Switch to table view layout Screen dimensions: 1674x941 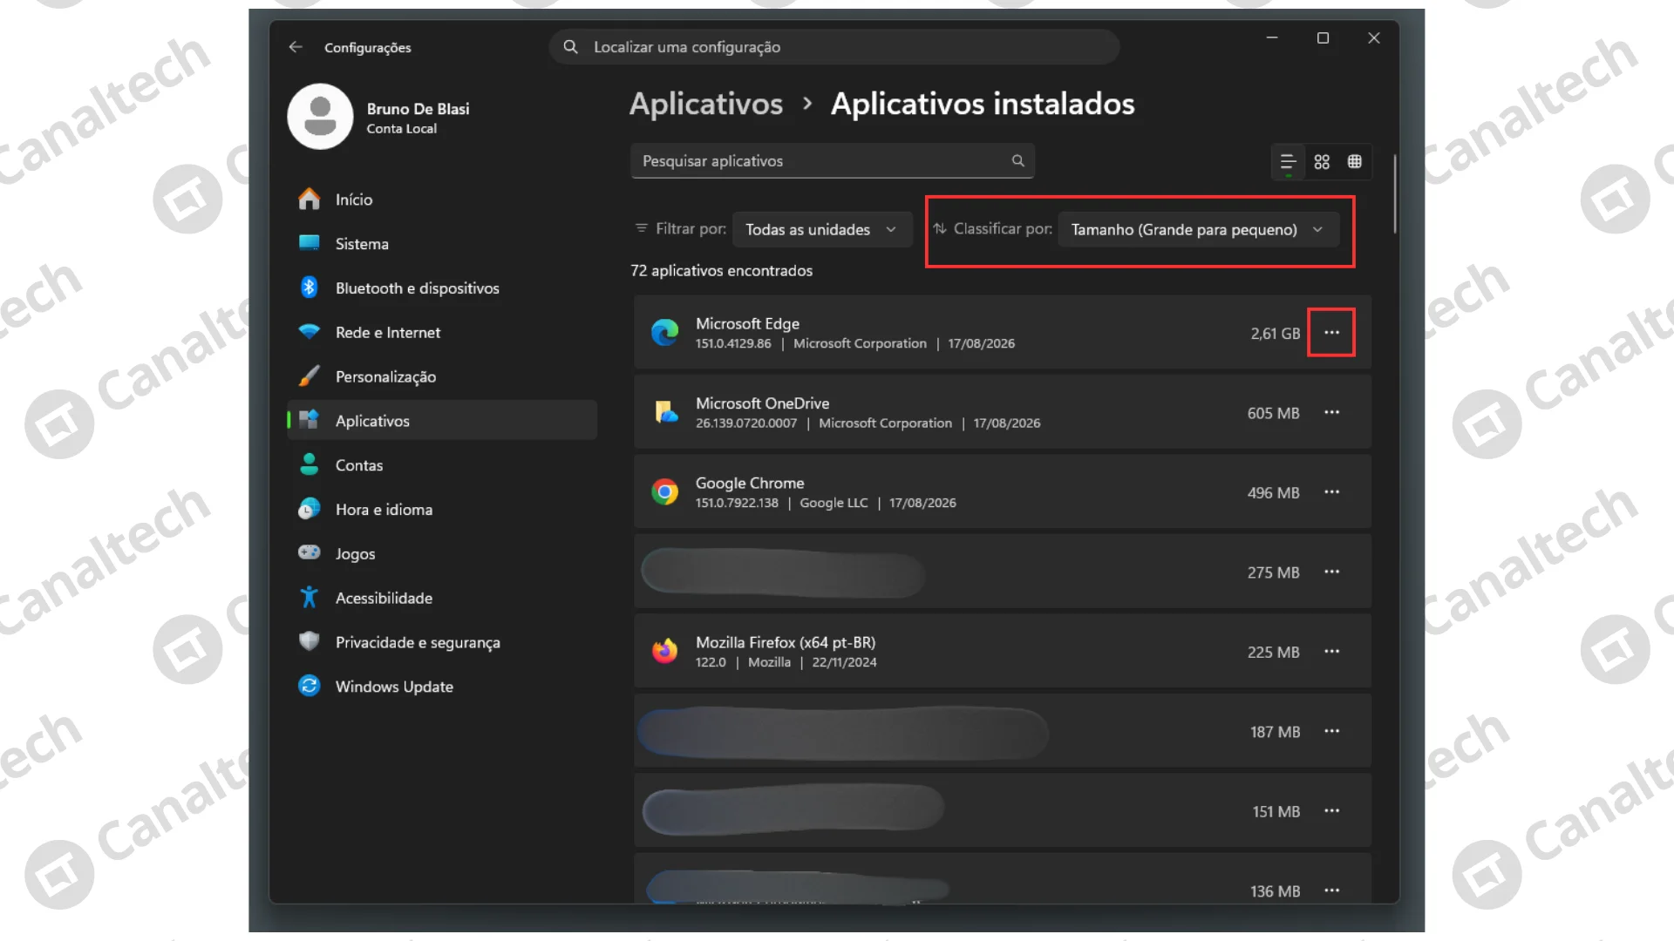(x=1354, y=162)
